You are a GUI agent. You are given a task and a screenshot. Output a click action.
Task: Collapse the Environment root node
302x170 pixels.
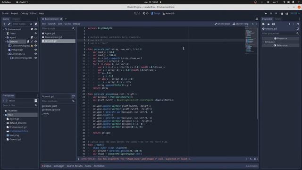(3, 29)
